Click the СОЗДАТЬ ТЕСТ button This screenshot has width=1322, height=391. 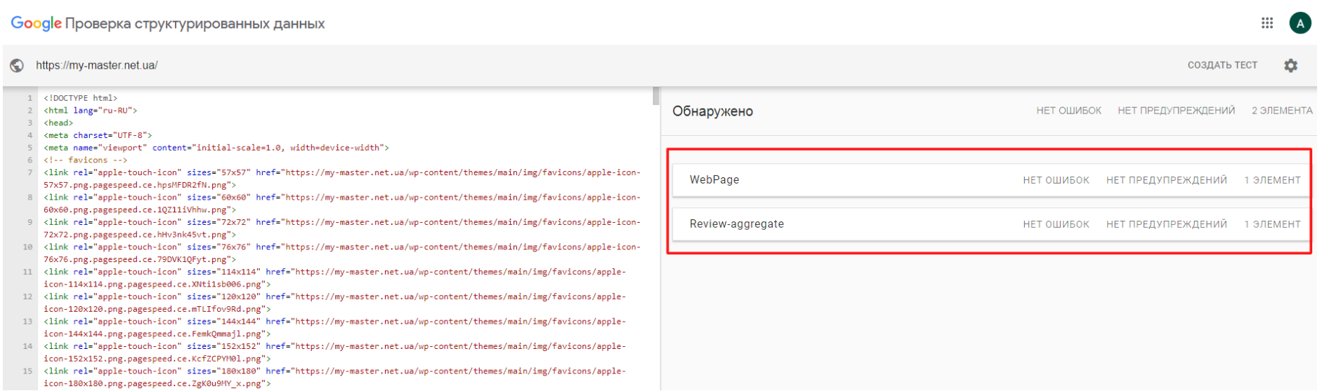pyautogui.click(x=1222, y=65)
